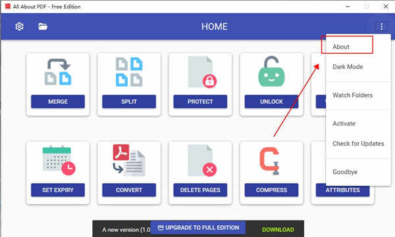Open Watch Folders menu entry
Viewport: 395px width, 237px height.
358,95
